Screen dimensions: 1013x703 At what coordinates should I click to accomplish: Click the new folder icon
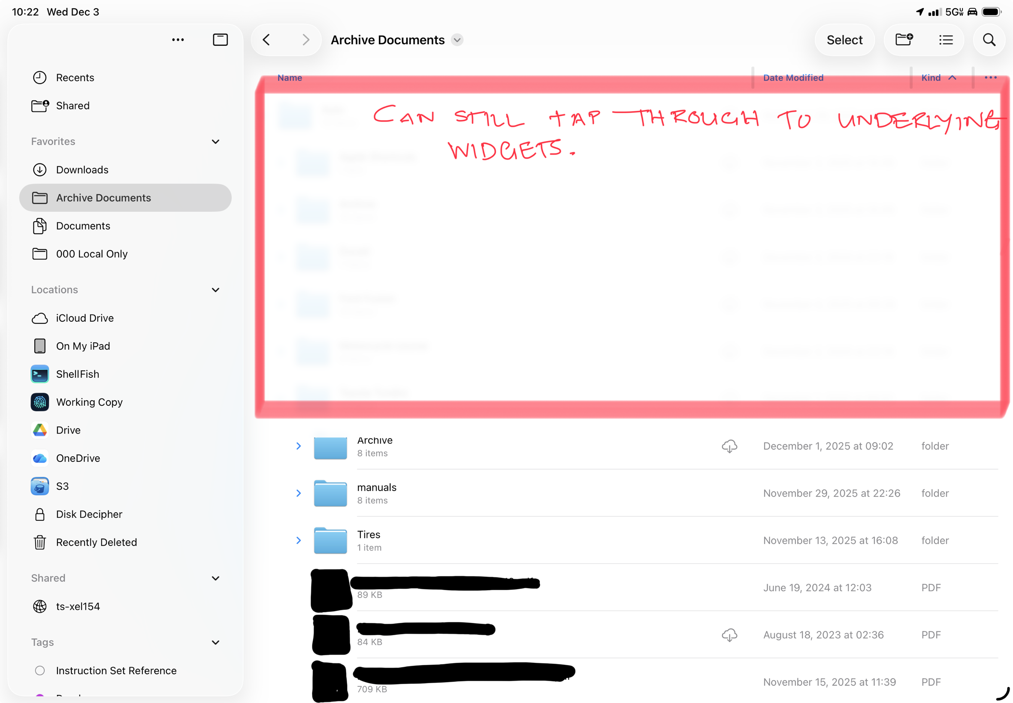(904, 40)
